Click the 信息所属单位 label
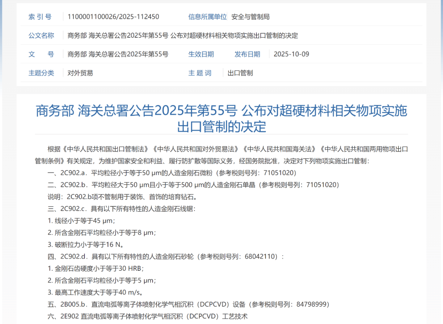The width and height of the screenshot is (443, 324). pos(207,17)
